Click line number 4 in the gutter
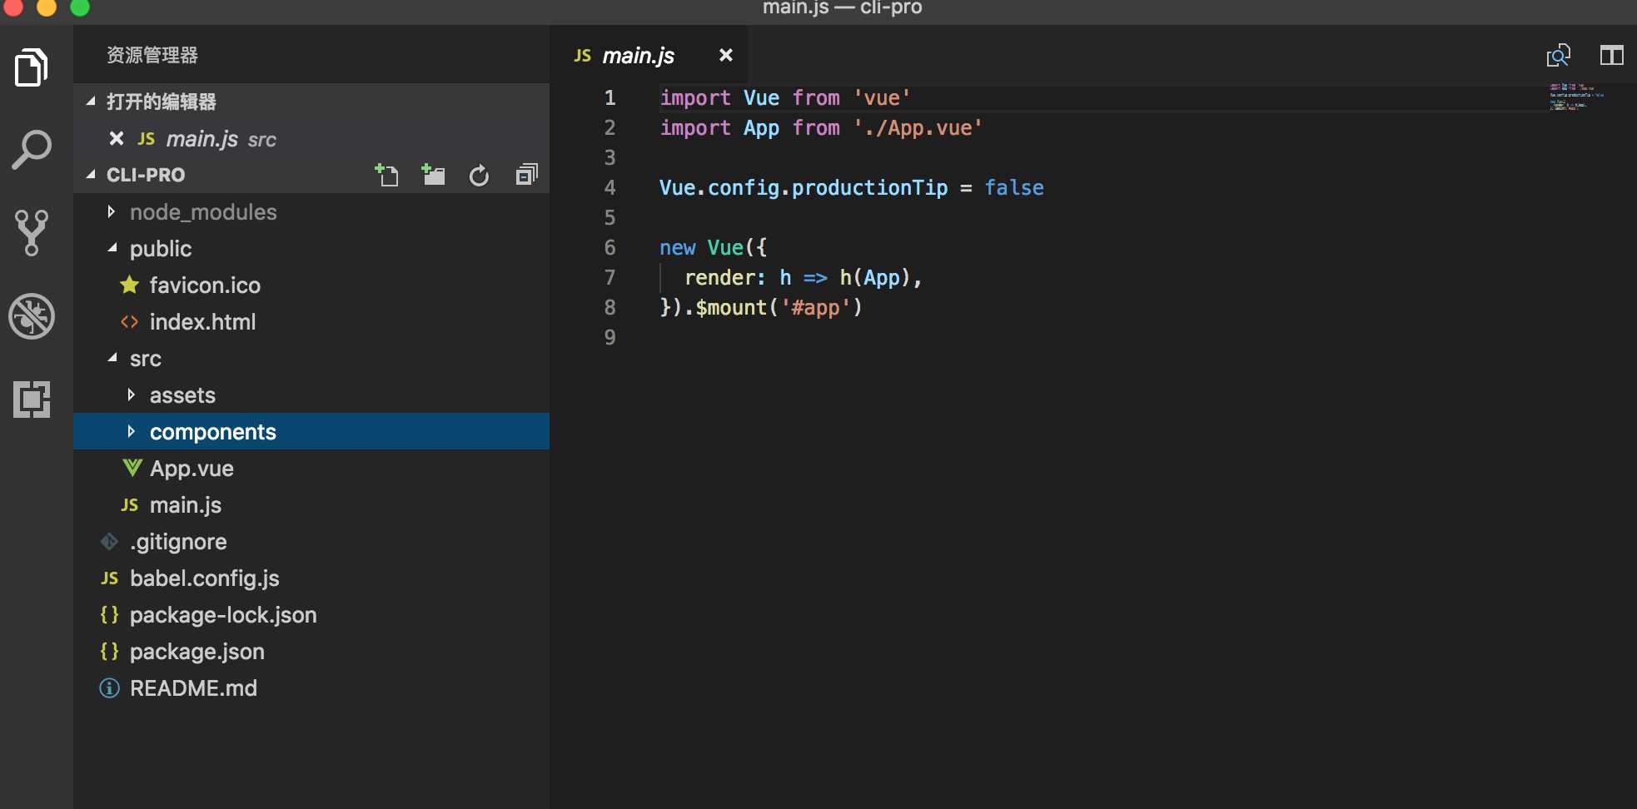Viewport: 1637px width, 809px height. click(610, 187)
